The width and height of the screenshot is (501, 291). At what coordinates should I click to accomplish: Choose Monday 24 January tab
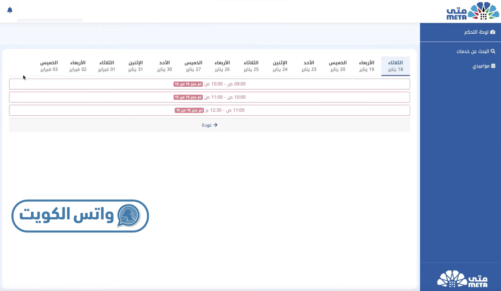280,66
